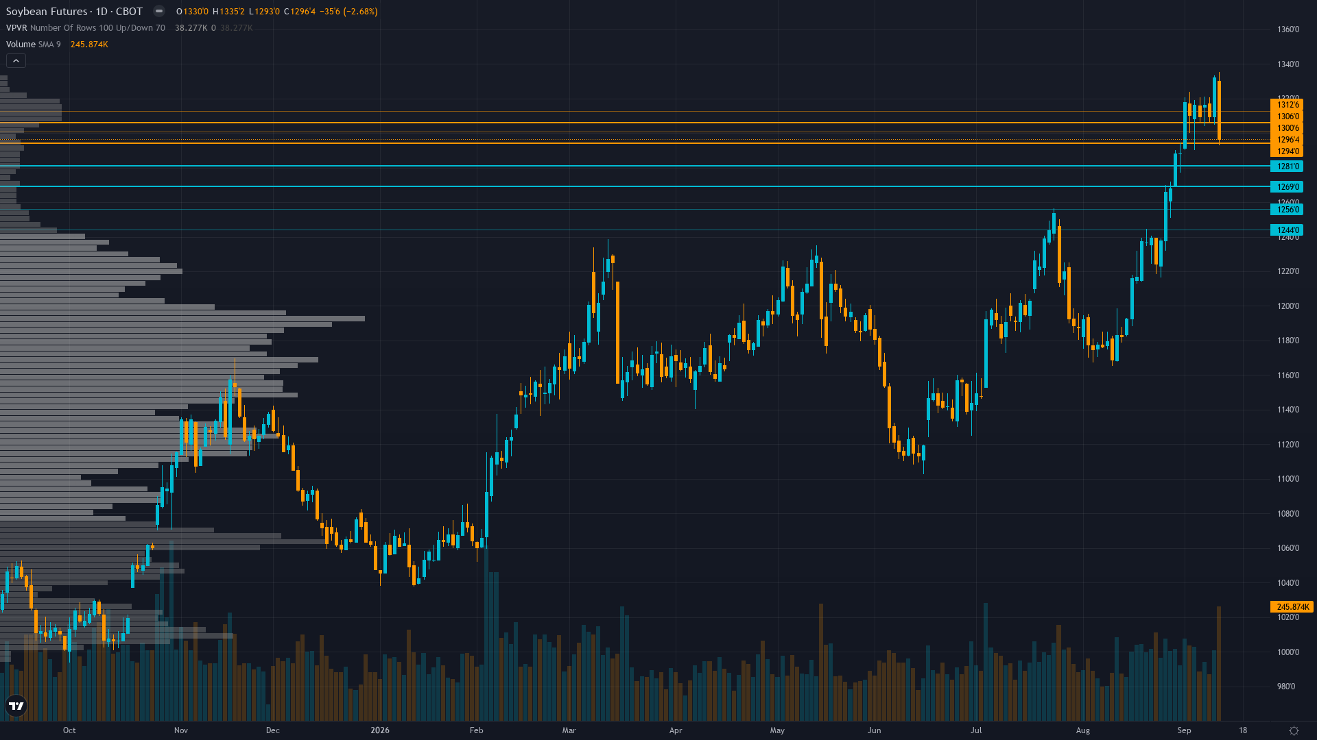
Task: Click the open value O1330'0
Action: (193, 11)
